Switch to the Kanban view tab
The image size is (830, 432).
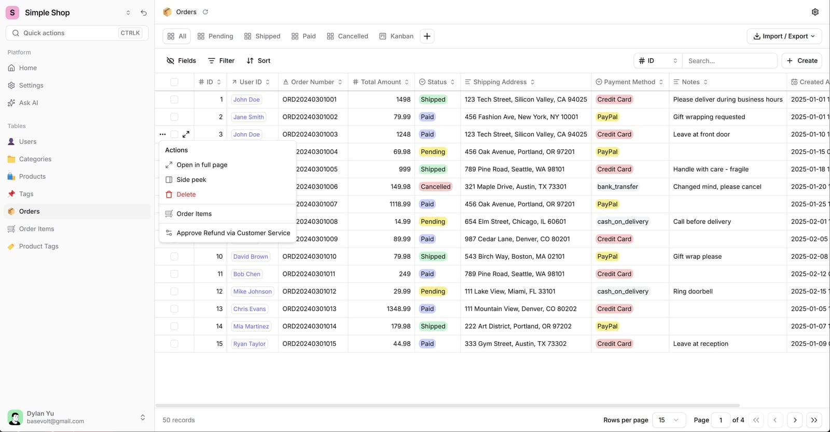[396, 36]
